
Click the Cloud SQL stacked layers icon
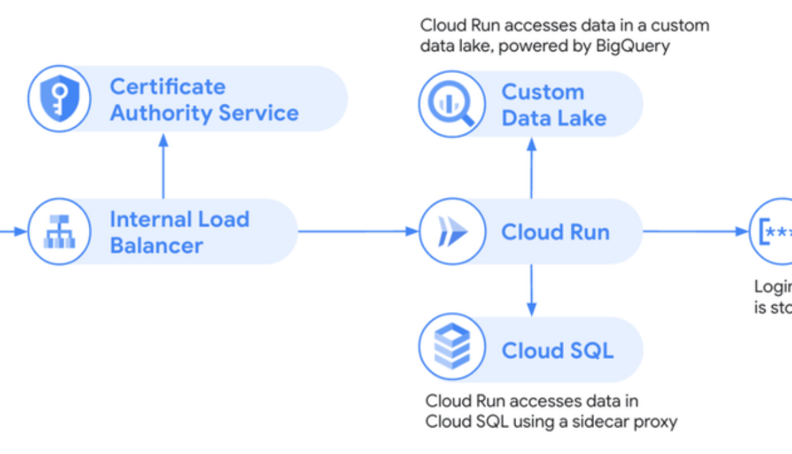452,347
